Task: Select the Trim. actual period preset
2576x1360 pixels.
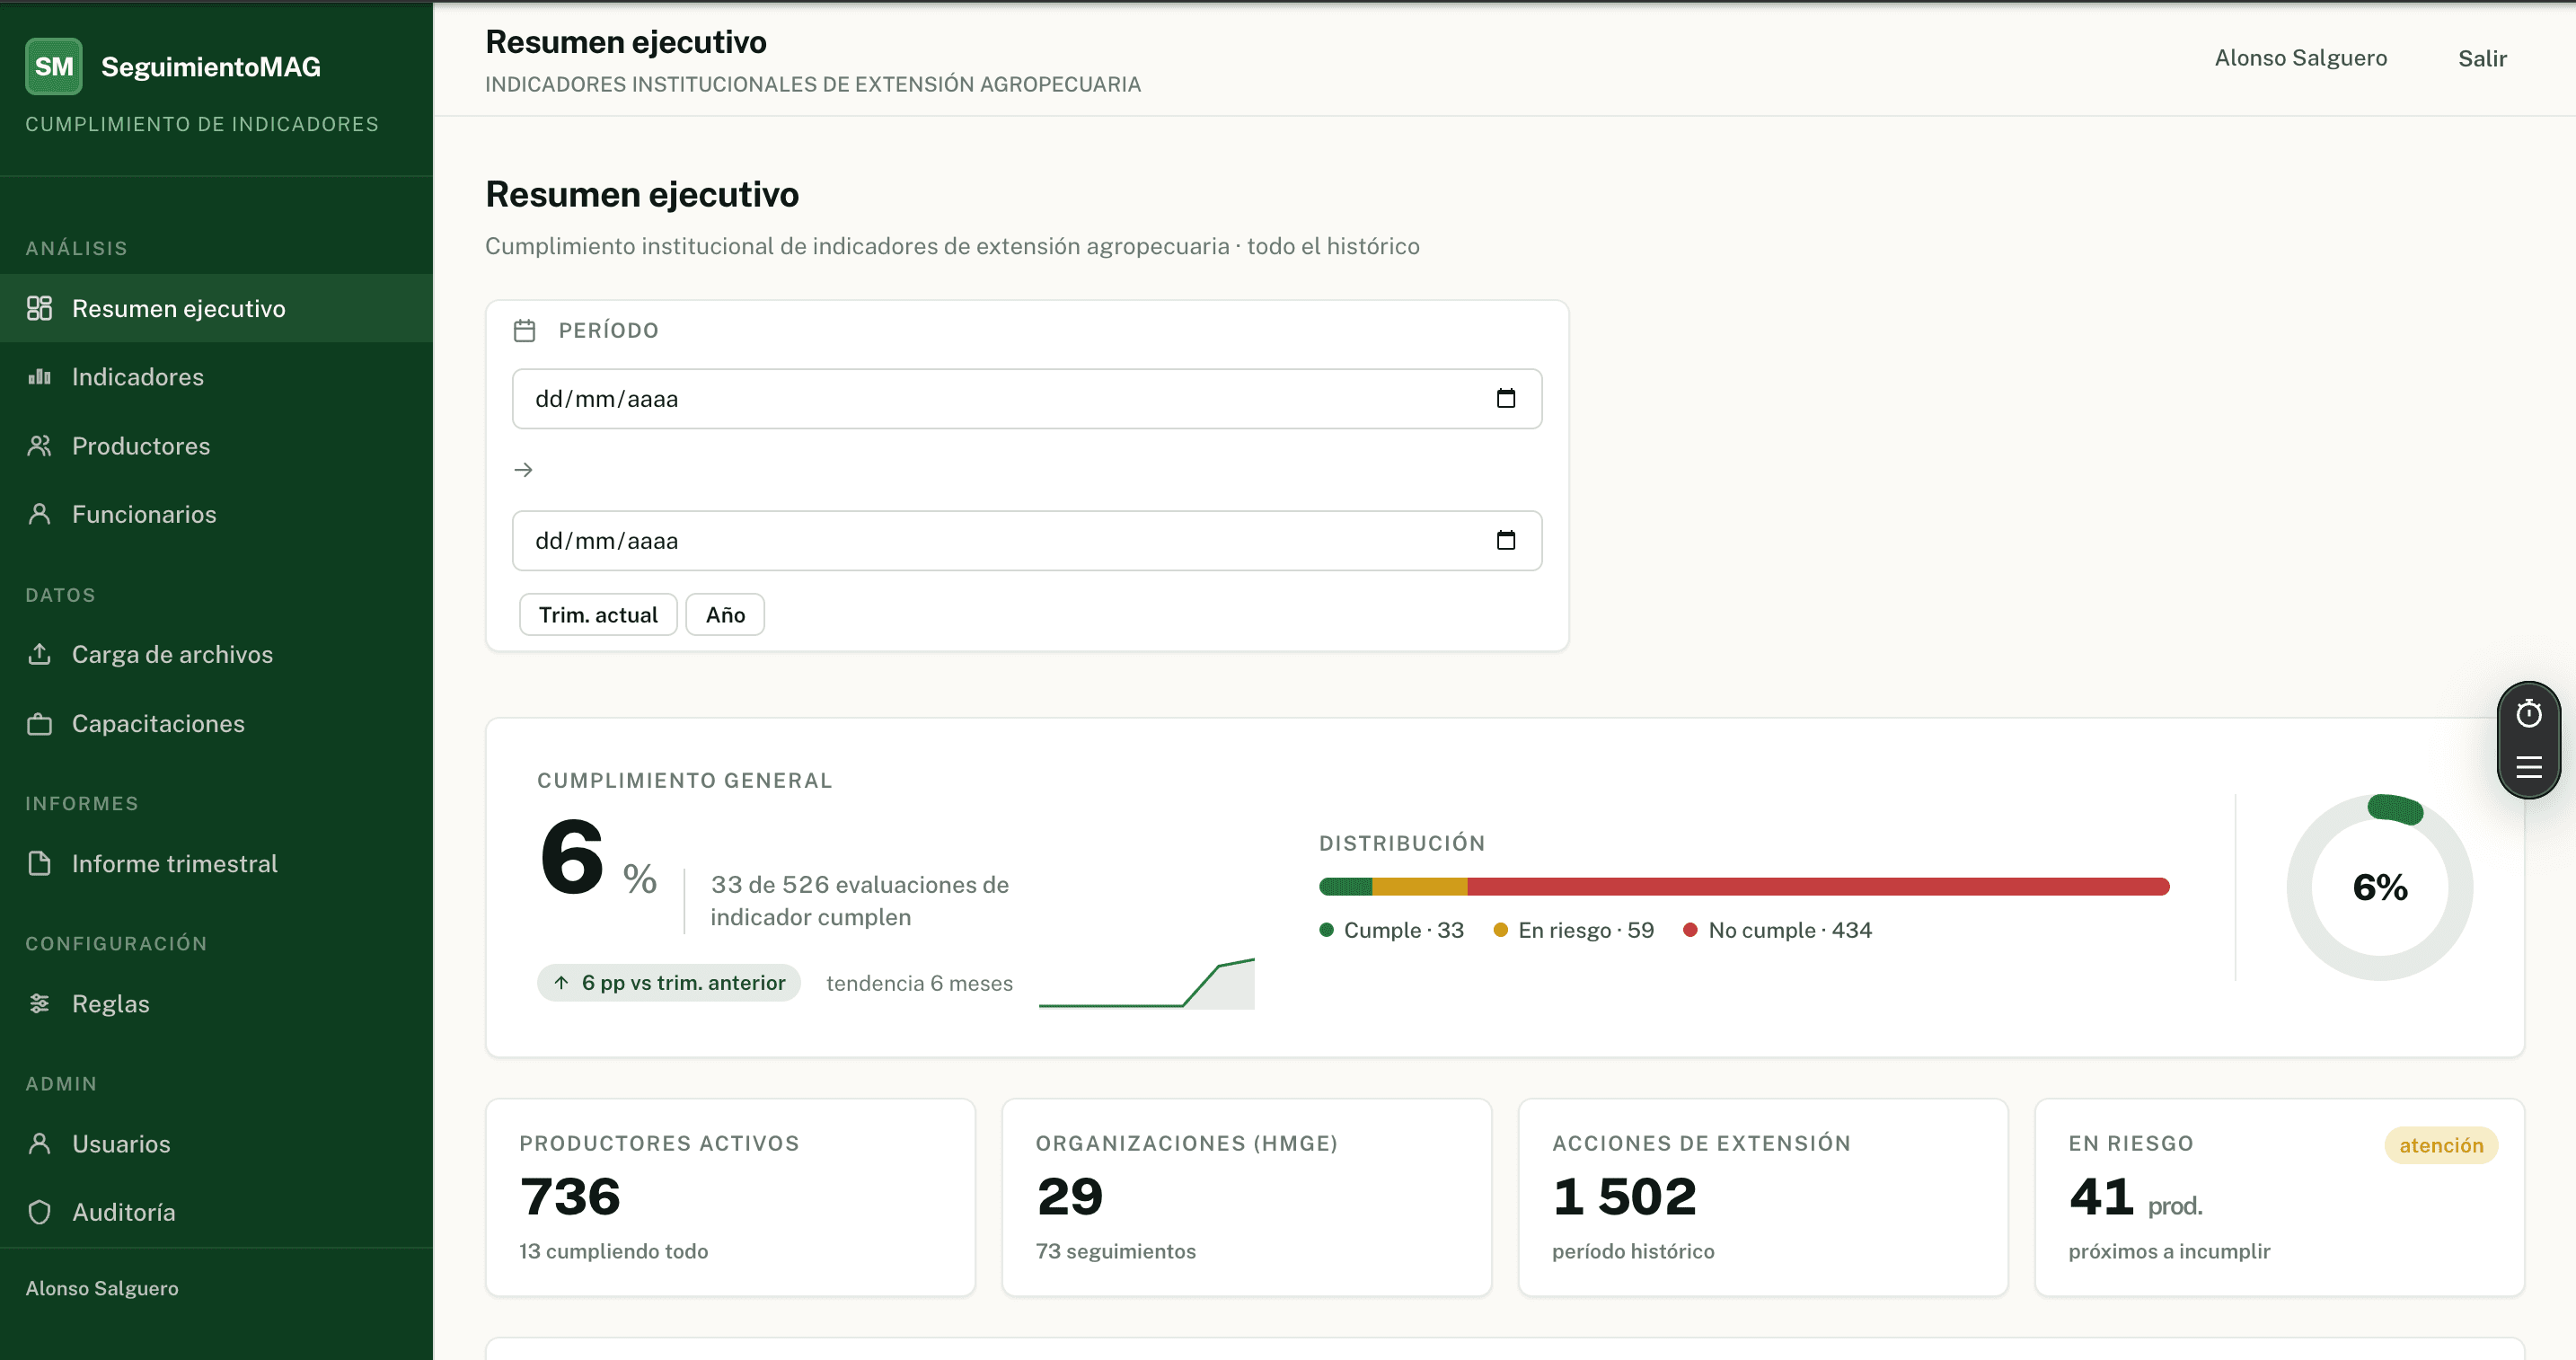Action: pyautogui.click(x=598, y=614)
